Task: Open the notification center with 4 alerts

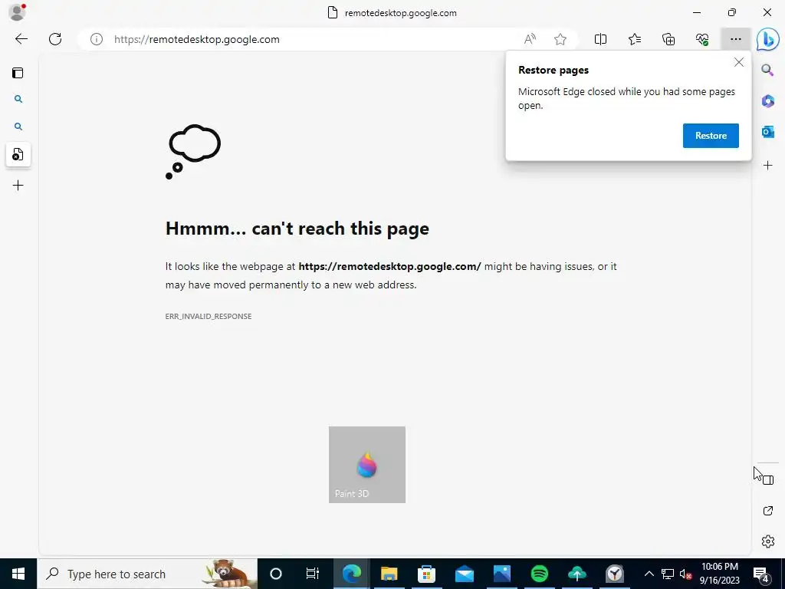Action: (x=761, y=574)
